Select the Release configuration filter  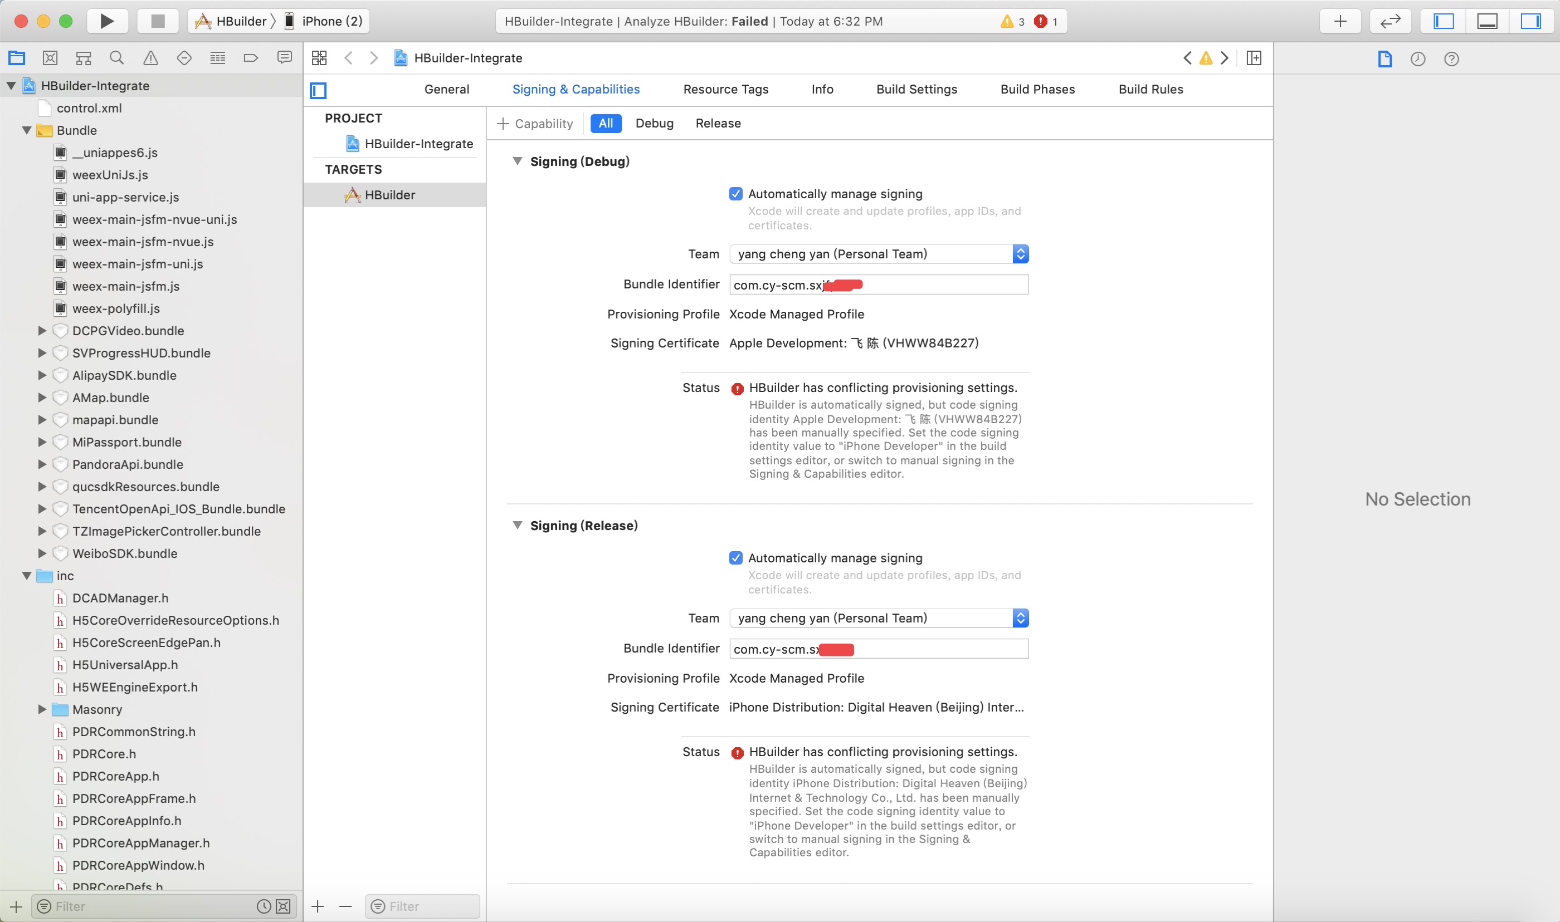[718, 124]
